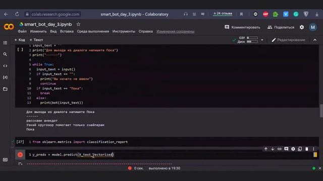Screen dimensions: 323x181
Task: Click the Поделиться button
Action: pyautogui.click(x=281, y=27)
